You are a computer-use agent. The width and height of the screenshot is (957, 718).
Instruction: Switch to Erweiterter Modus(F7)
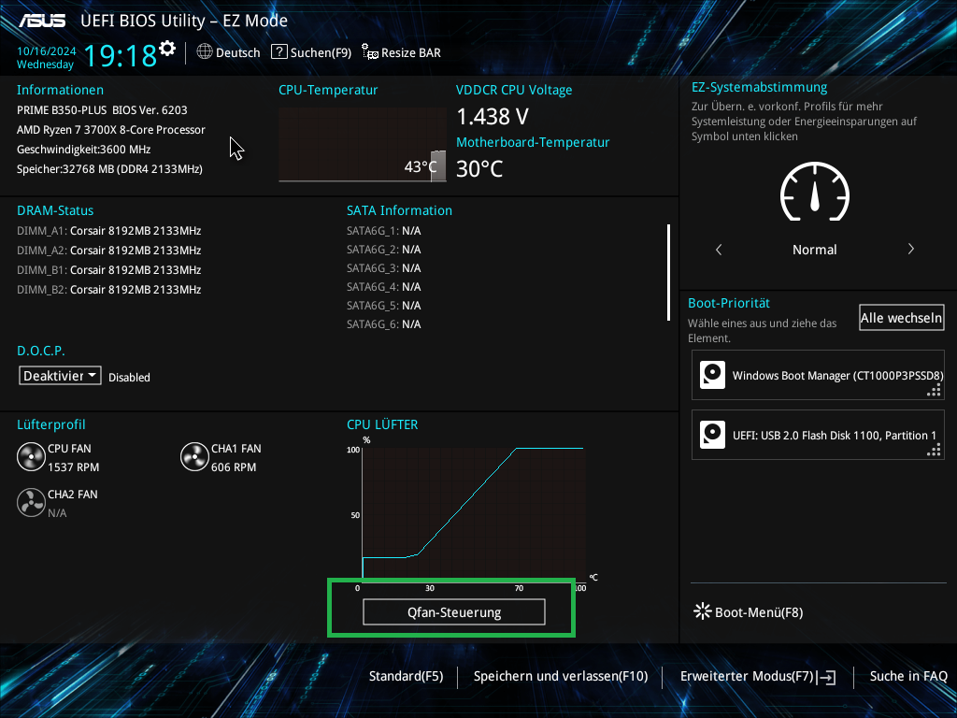pyautogui.click(x=757, y=676)
